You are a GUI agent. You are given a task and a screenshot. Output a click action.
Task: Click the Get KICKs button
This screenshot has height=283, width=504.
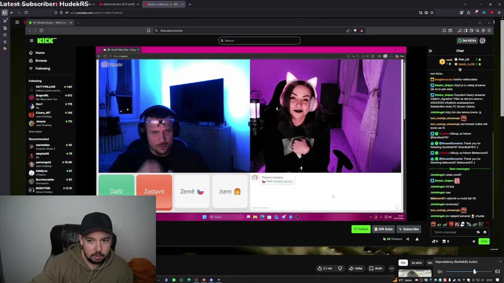point(467,40)
